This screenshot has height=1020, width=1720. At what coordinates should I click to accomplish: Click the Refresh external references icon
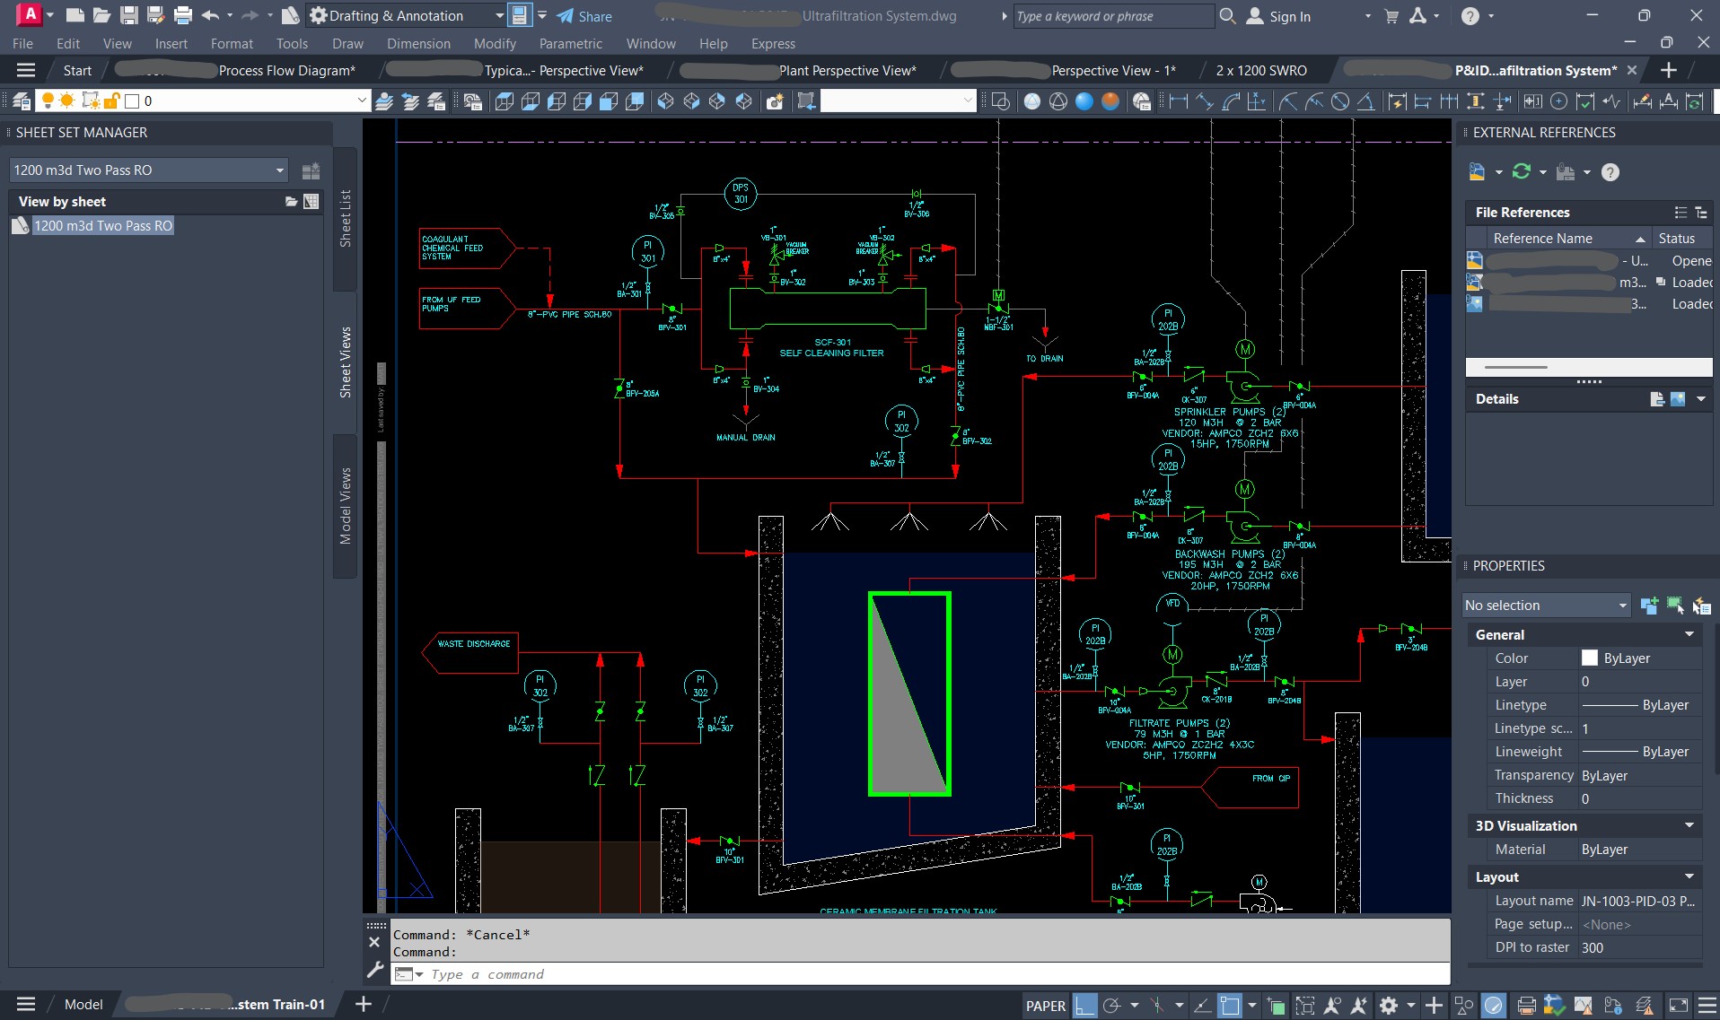click(x=1522, y=171)
